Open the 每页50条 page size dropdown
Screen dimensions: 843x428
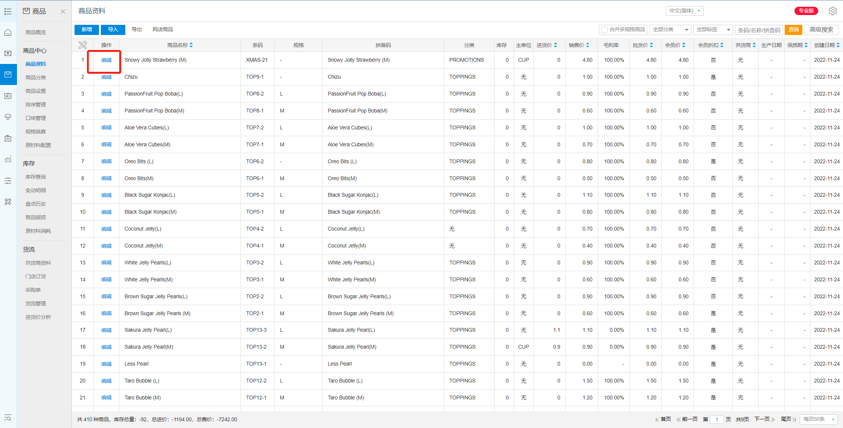pyautogui.click(x=818, y=419)
